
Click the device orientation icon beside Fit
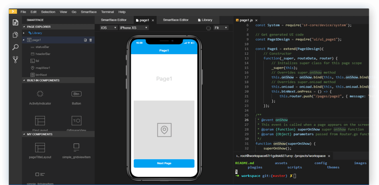[x=208, y=28]
